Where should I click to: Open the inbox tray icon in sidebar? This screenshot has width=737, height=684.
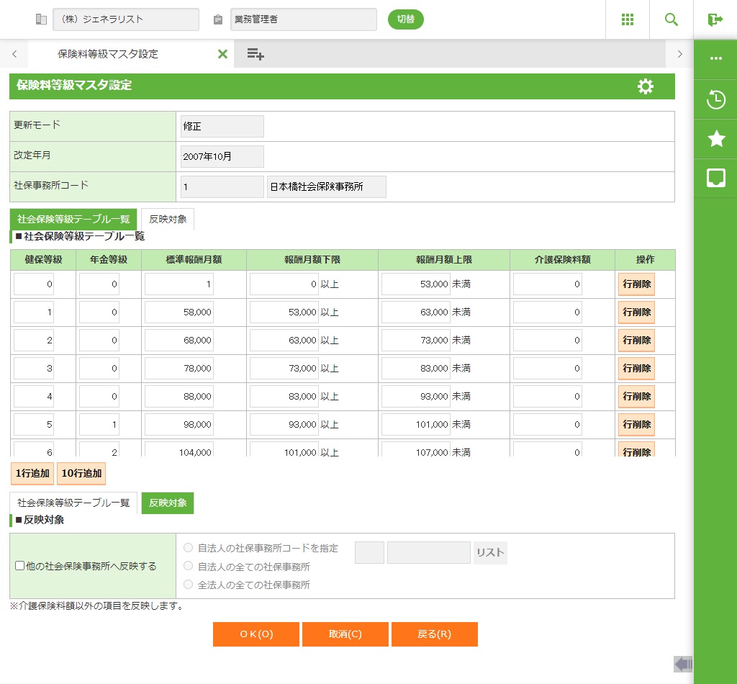pyautogui.click(x=715, y=178)
